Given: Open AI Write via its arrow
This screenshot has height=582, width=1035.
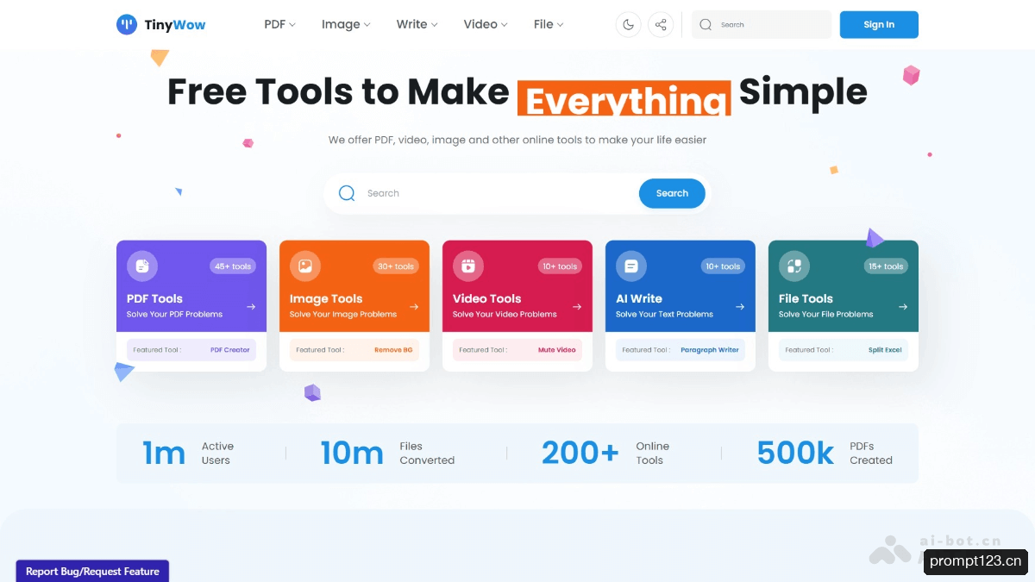Looking at the screenshot, I should tap(740, 306).
